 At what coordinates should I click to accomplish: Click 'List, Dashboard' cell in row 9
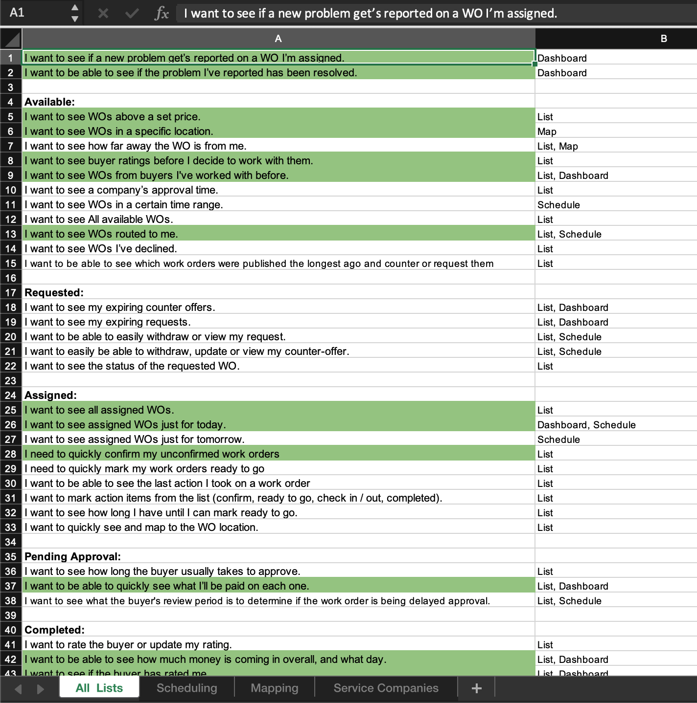click(x=616, y=175)
